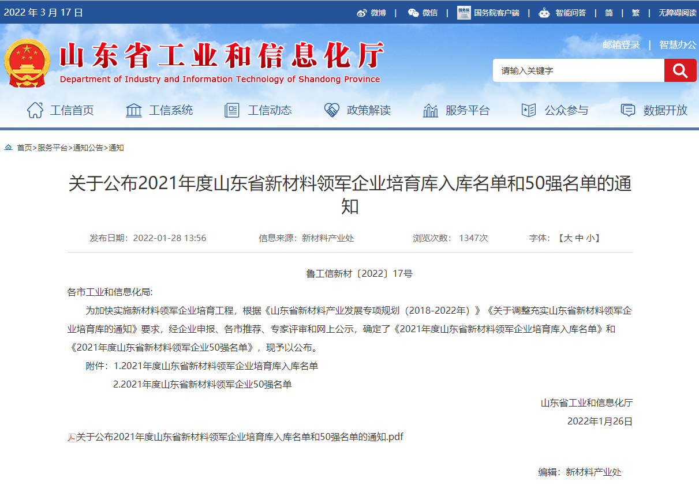Open the 工信首页 menu item
Screen dimensions: 699x485
61,110
